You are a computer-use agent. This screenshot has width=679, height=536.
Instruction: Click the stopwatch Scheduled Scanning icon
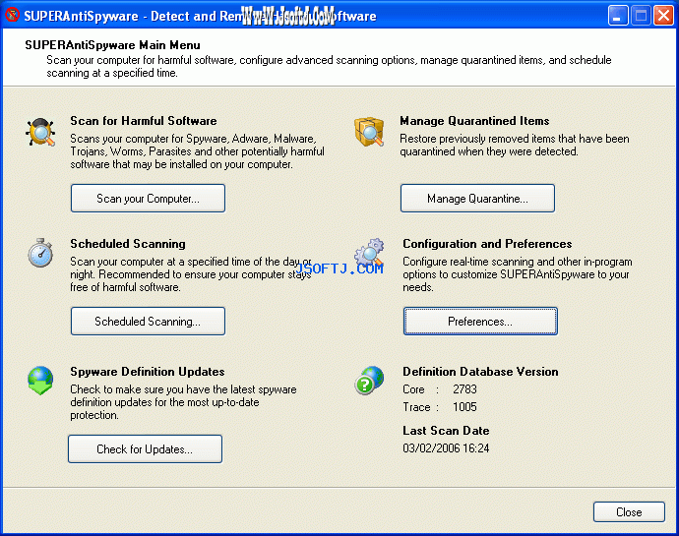click(40, 253)
